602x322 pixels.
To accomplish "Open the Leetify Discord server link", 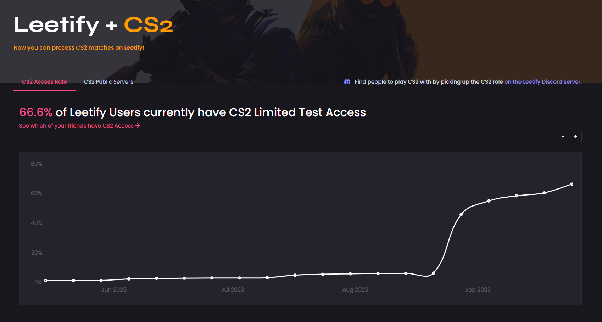I will 542,81.
